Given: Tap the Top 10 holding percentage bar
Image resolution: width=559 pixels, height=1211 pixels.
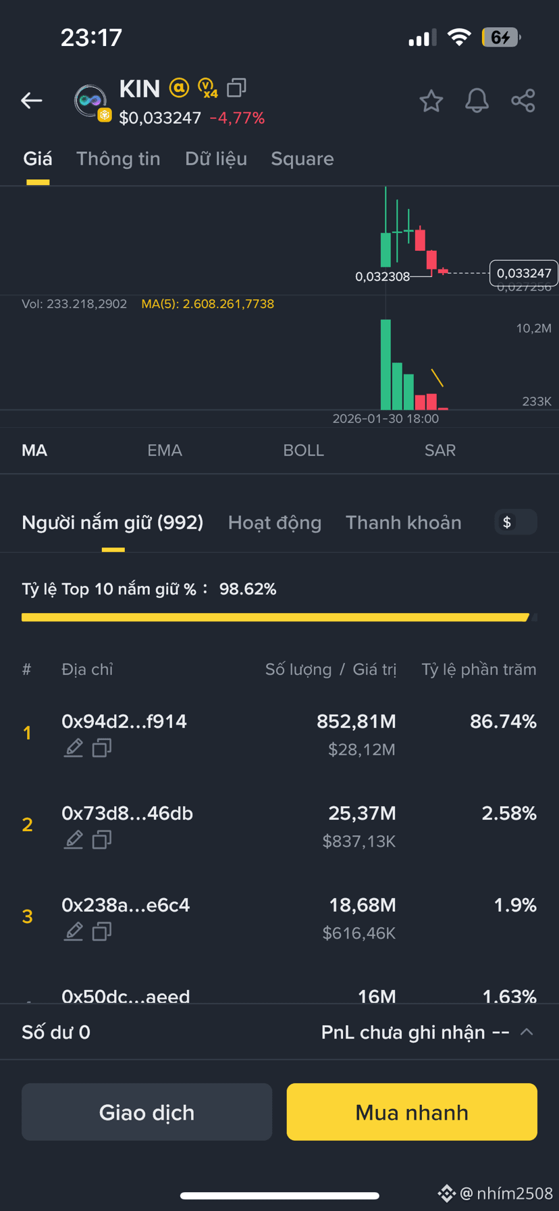Looking at the screenshot, I should point(279,617).
